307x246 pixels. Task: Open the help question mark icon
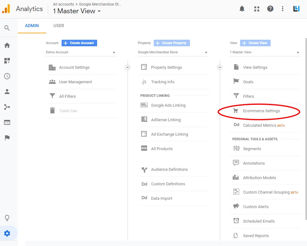coord(270,9)
